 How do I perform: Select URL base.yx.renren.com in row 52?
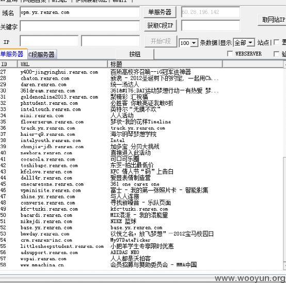46,228
